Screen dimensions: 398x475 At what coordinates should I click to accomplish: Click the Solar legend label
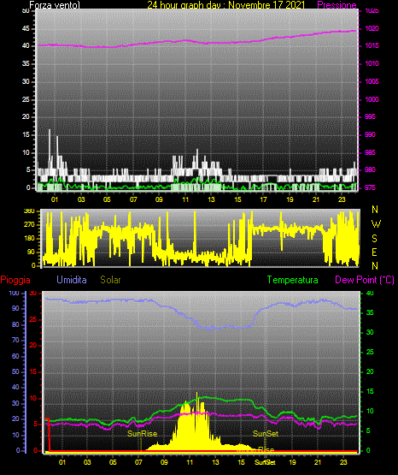click(x=110, y=280)
